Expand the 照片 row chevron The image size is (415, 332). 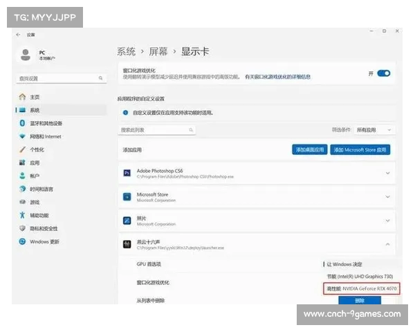[x=388, y=221]
